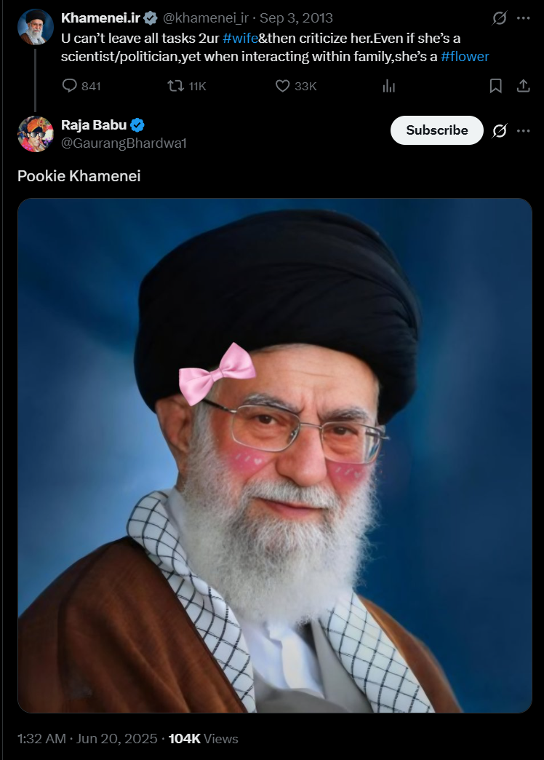Repost the Khamenei.ir tweet
The image size is (544, 760).
(x=186, y=87)
